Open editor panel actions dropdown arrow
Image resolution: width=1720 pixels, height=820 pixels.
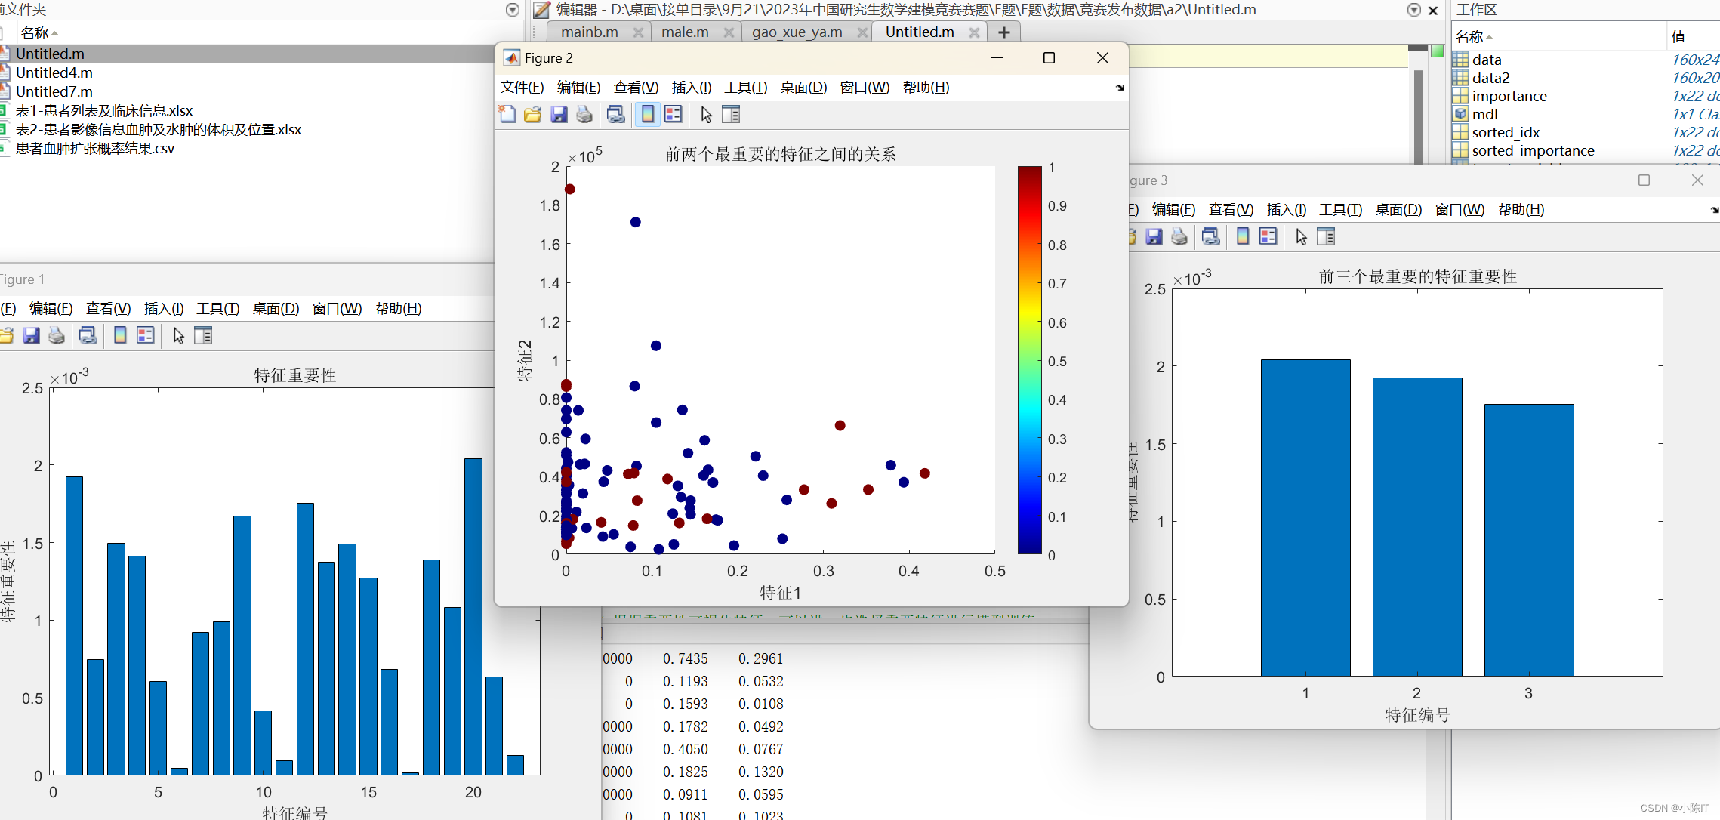(1414, 10)
